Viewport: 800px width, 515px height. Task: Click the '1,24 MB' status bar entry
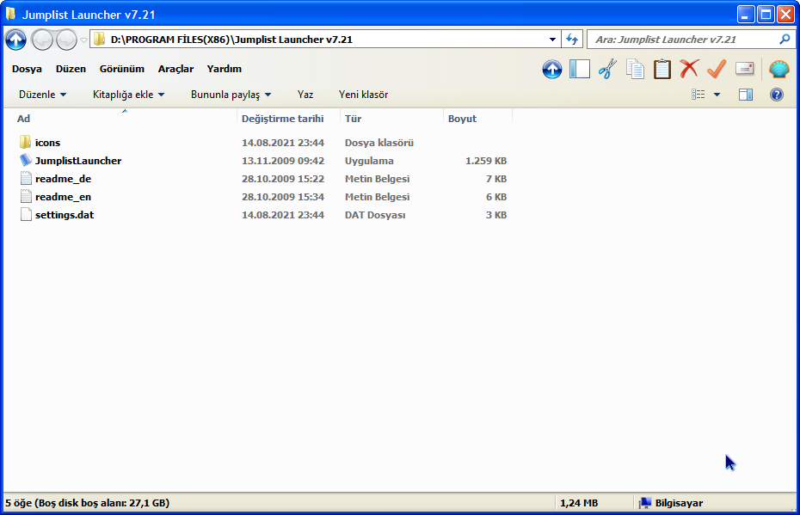(x=579, y=503)
